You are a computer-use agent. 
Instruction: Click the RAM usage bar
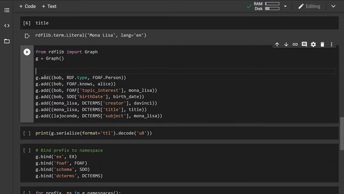coord(272,4)
